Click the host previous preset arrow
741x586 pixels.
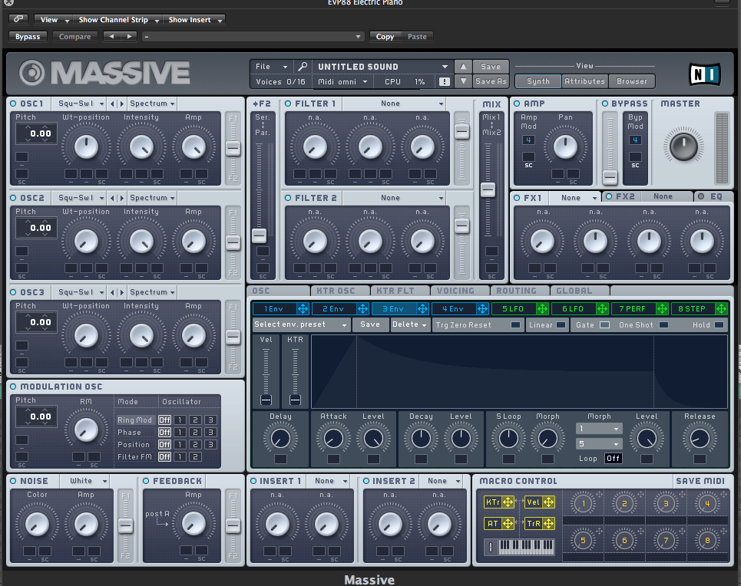click(111, 36)
